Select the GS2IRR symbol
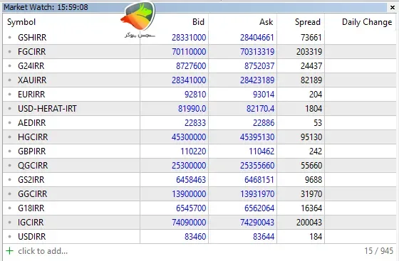Image resolution: width=399 pixels, height=261 pixels. click(x=31, y=180)
